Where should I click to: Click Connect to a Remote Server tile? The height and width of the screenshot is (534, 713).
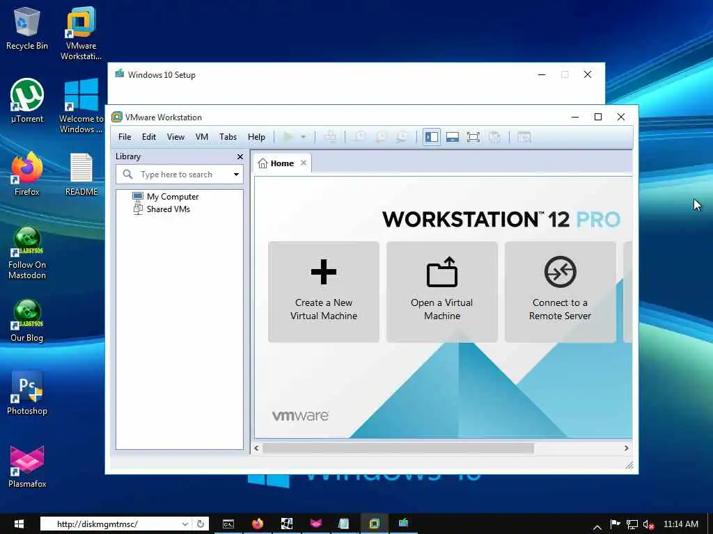click(x=561, y=291)
